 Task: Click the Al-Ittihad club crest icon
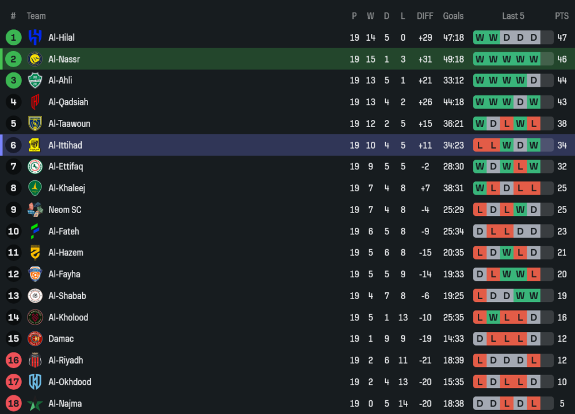pyautogui.click(x=35, y=145)
